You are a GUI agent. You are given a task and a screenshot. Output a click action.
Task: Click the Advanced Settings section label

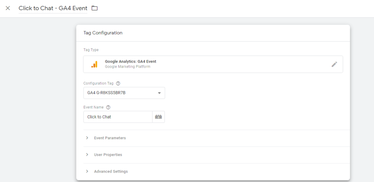(x=111, y=171)
